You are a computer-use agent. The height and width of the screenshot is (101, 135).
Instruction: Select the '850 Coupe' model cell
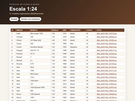40,74
